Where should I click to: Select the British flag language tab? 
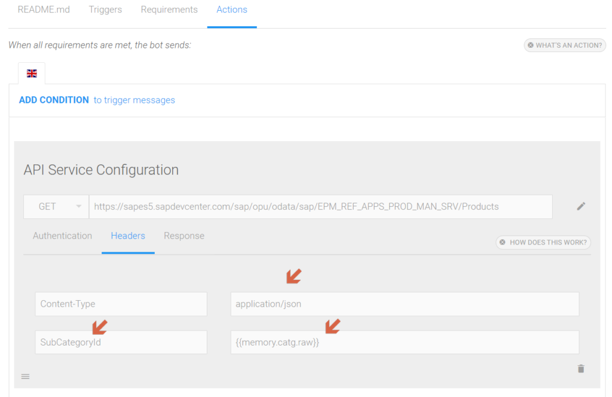(x=31, y=72)
